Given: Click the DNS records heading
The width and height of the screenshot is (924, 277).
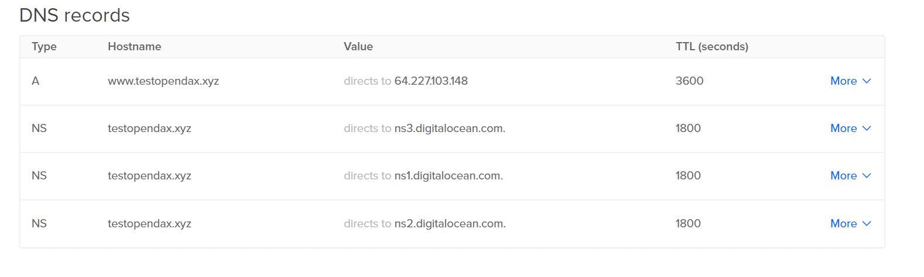Looking at the screenshot, I should pos(74,15).
